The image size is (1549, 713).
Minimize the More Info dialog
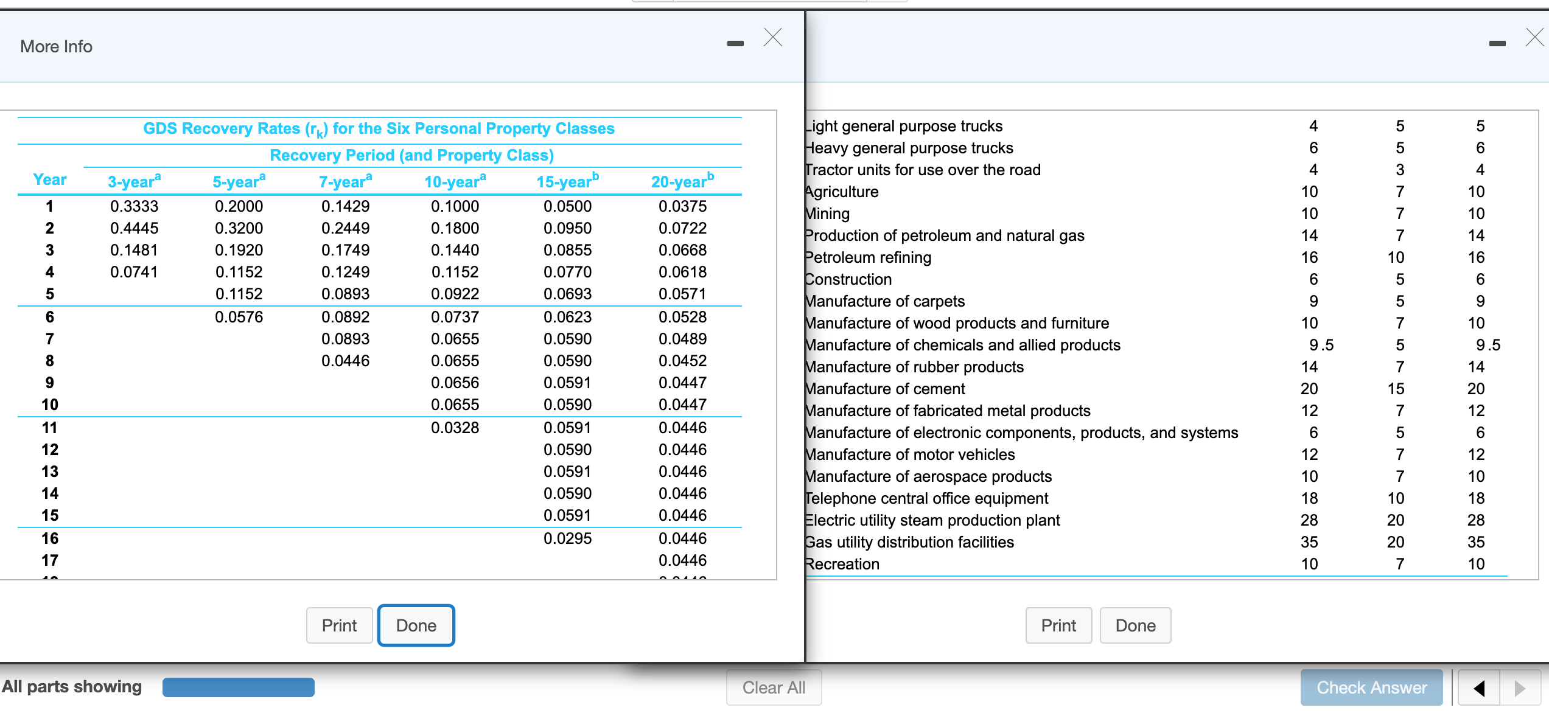click(x=735, y=44)
